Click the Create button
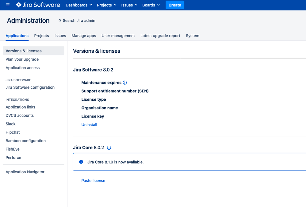Viewport: 306px width, 207px height. (175, 5)
